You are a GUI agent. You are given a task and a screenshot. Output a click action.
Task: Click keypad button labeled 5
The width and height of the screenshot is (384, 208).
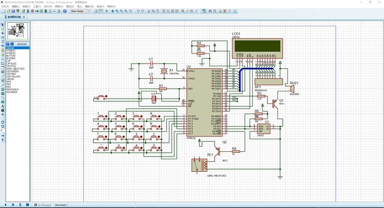pos(120,127)
